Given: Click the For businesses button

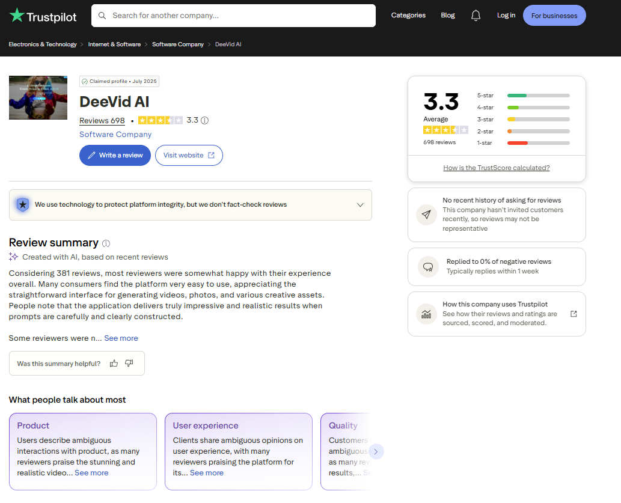Looking at the screenshot, I should (x=554, y=16).
